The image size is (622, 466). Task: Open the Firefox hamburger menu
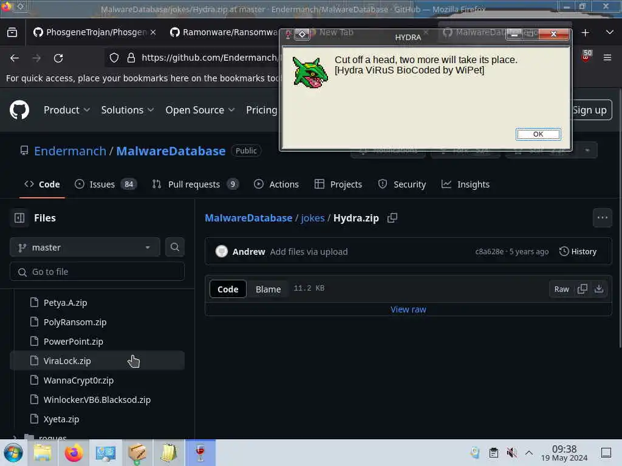(x=607, y=58)
